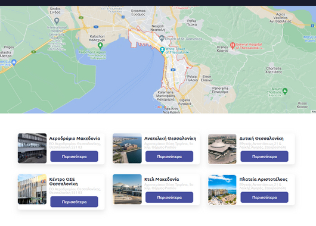Select the Ανατολική Θεσσαλονίκη waterfront photo
The height and width of the screenshot is (226, 316).
pos(127,149)
